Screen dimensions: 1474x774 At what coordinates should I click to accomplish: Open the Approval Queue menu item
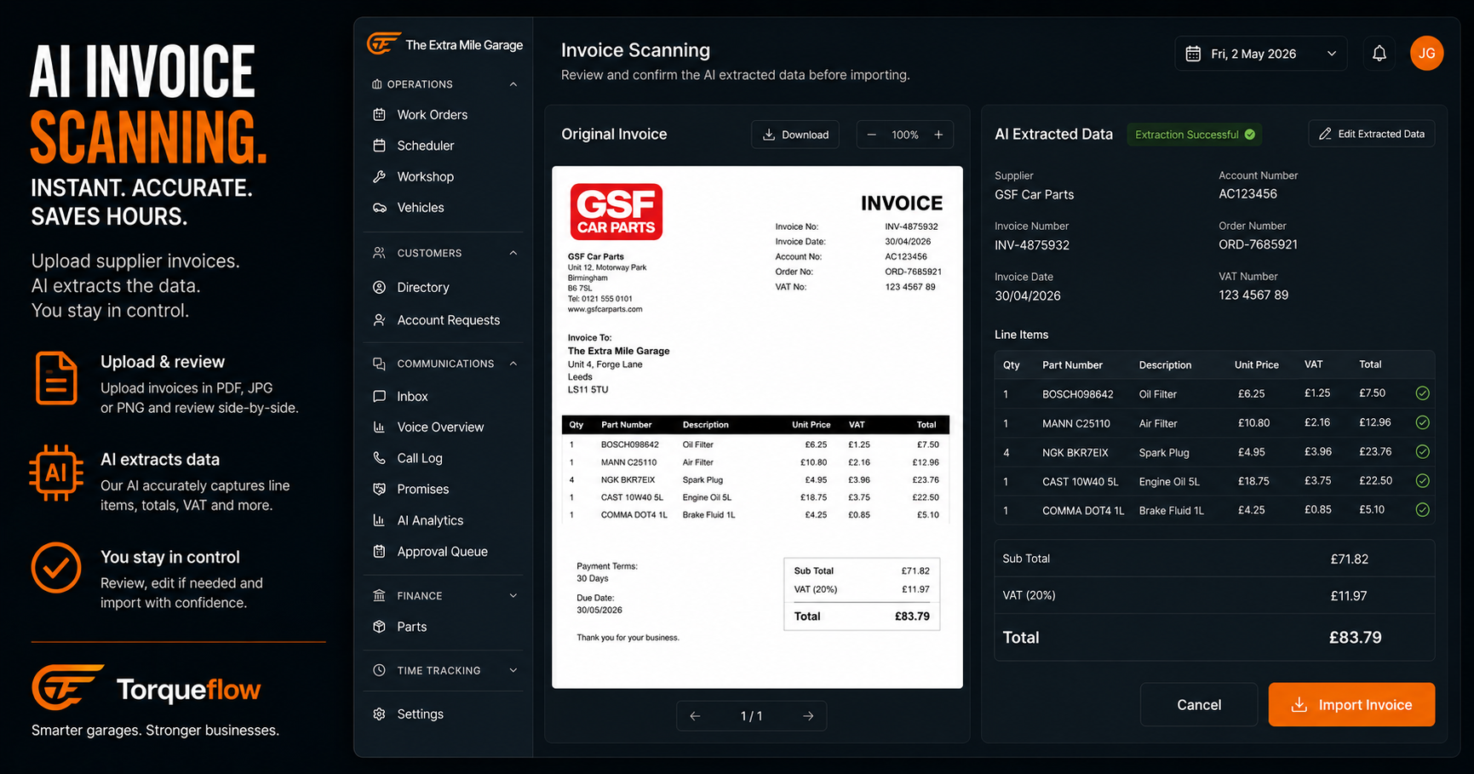coord(442,552)
